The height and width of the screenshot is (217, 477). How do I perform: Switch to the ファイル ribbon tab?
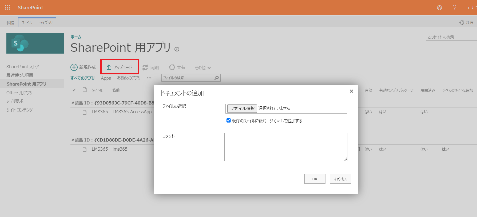click(x=27, y=23)
